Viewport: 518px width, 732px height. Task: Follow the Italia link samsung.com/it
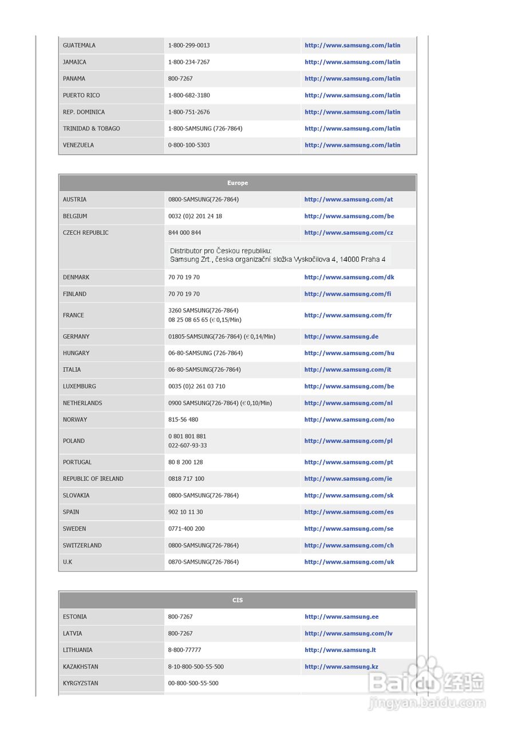click(x=348, y=370)
